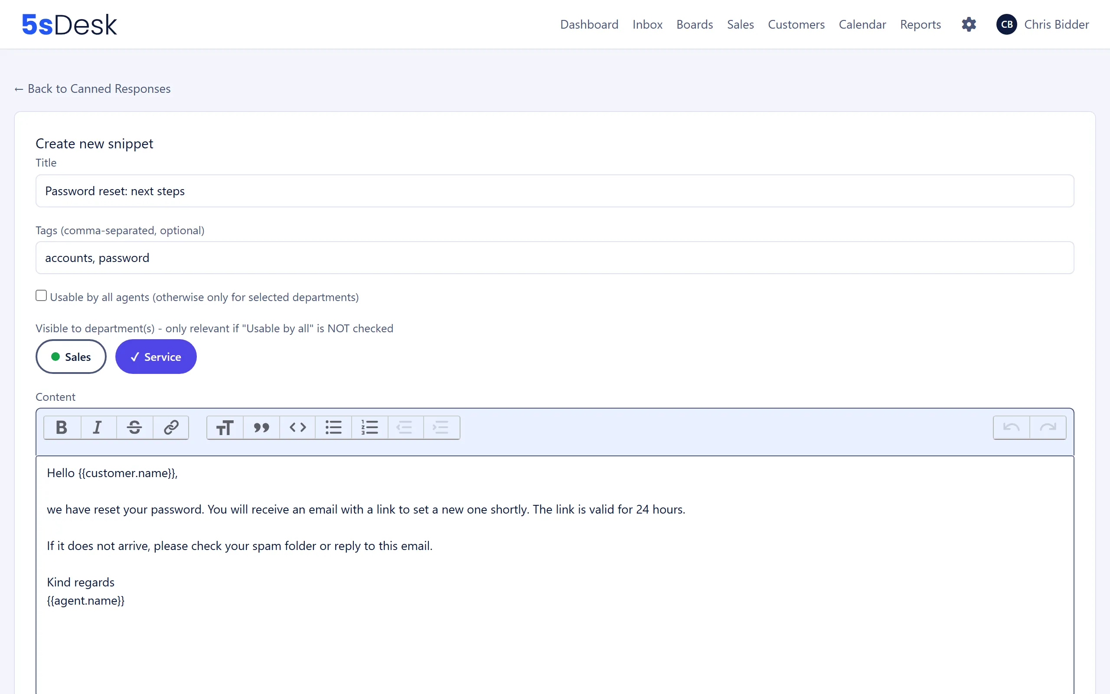
Task: Open the Customers page
Action: point(796,24)
